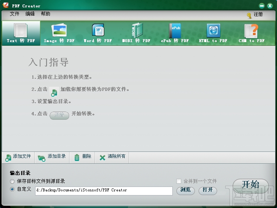Select the 自定义 output radio option
This screenshot has width=277, height=208.
point(12,189)
